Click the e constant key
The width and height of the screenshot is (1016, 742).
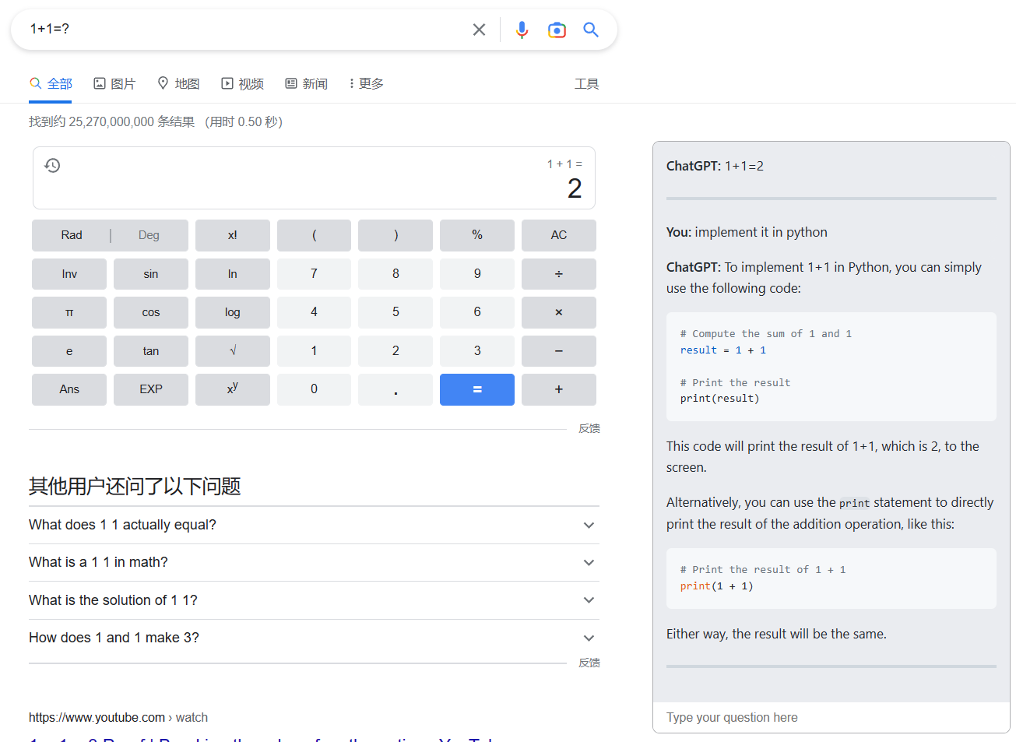pos(69,351)
